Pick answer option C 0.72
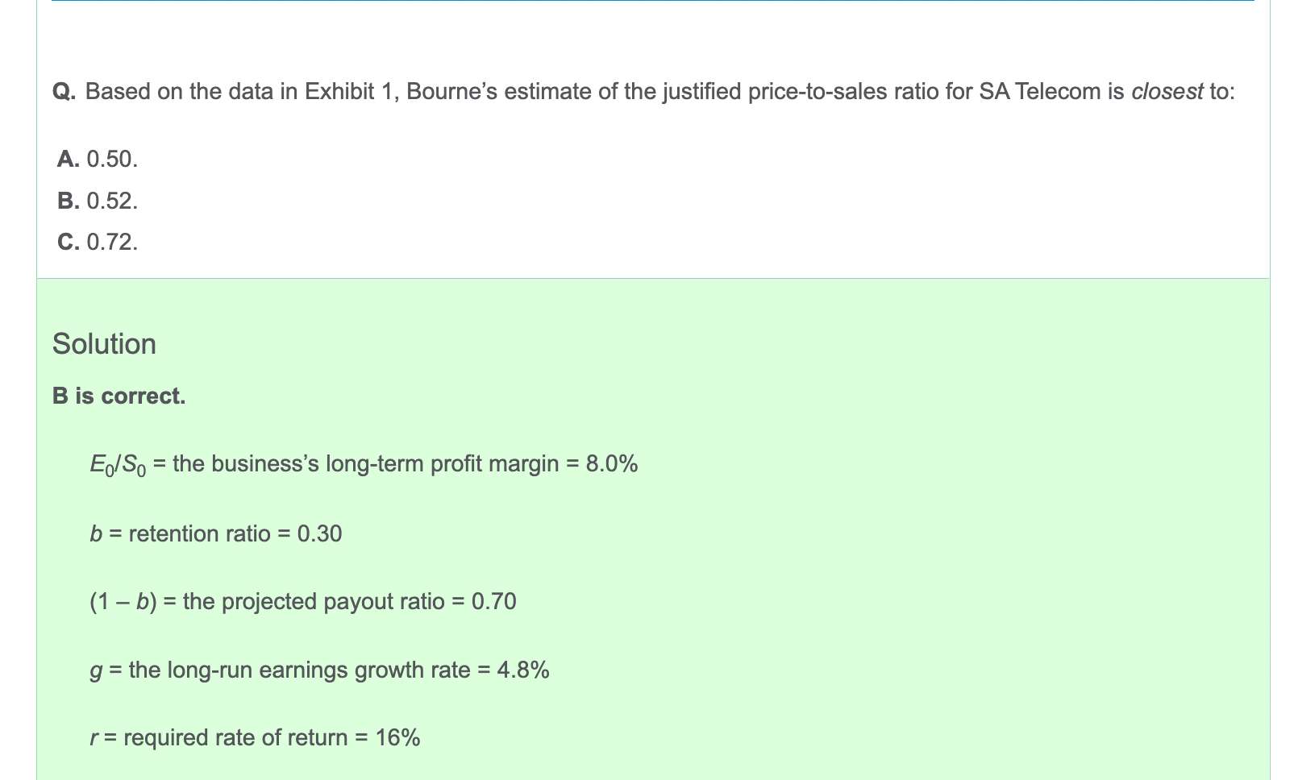Viewport: 1298px width, 780px height. coord(98,242)
